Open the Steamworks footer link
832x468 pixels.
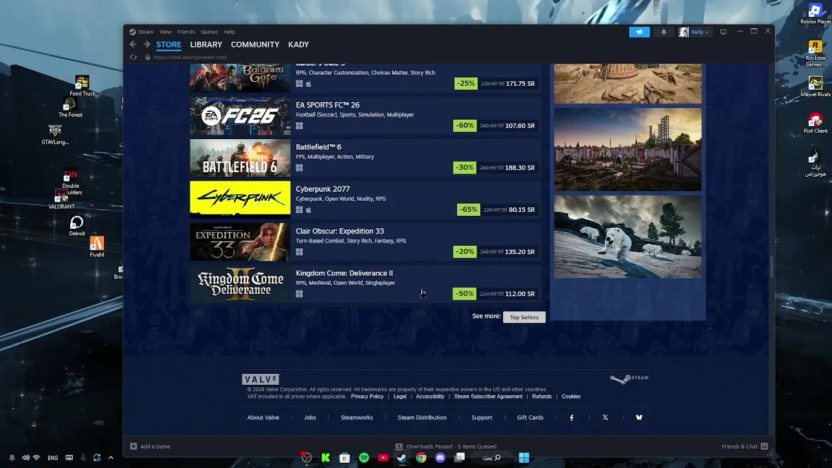point(357,417)
